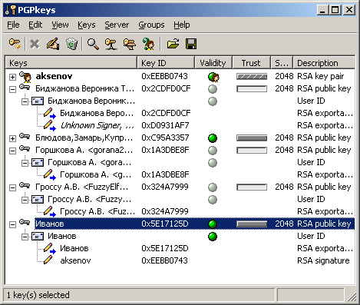Open the File menu
Image resolution: width=360 pixels, height=305 pixels.
[13, 25]
